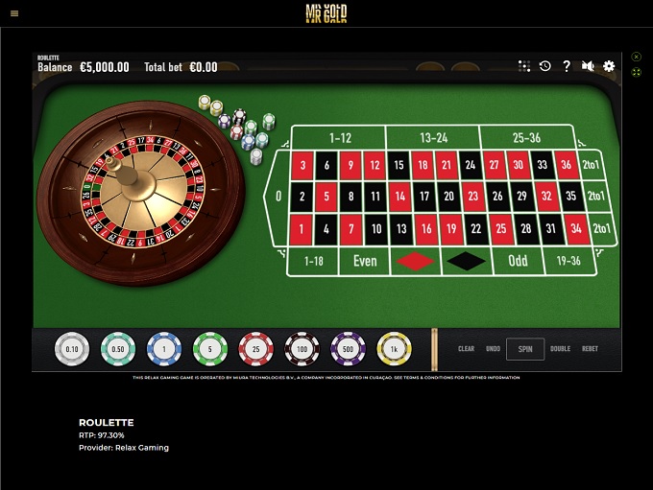Select the 25 red chip

click(x=256, y=349)
